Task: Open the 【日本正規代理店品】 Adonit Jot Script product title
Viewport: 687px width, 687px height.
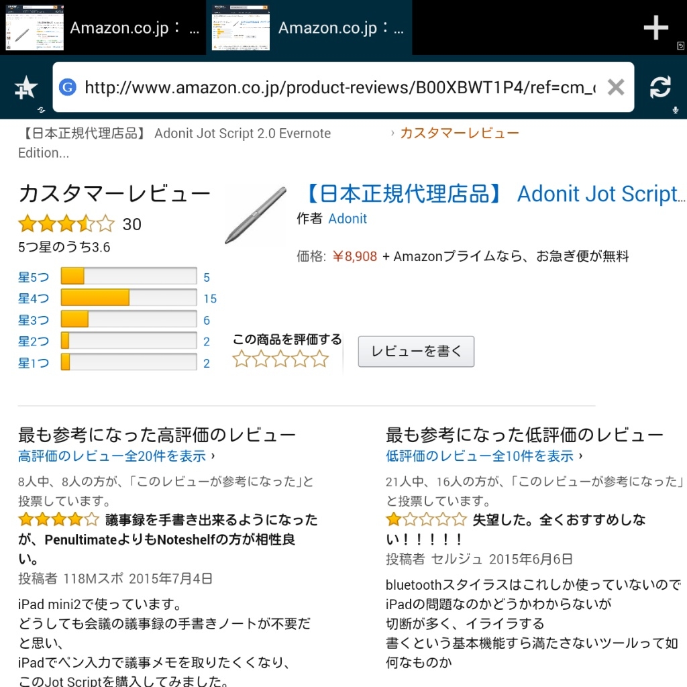Action: pos(494,194)
